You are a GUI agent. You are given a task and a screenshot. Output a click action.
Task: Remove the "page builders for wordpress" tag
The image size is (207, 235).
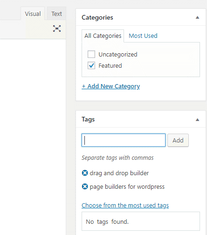pyautogui.click(x=85, y=186)
